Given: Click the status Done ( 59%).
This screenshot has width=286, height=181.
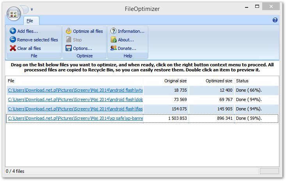Looking at the screenshot, I should [249, 118].
